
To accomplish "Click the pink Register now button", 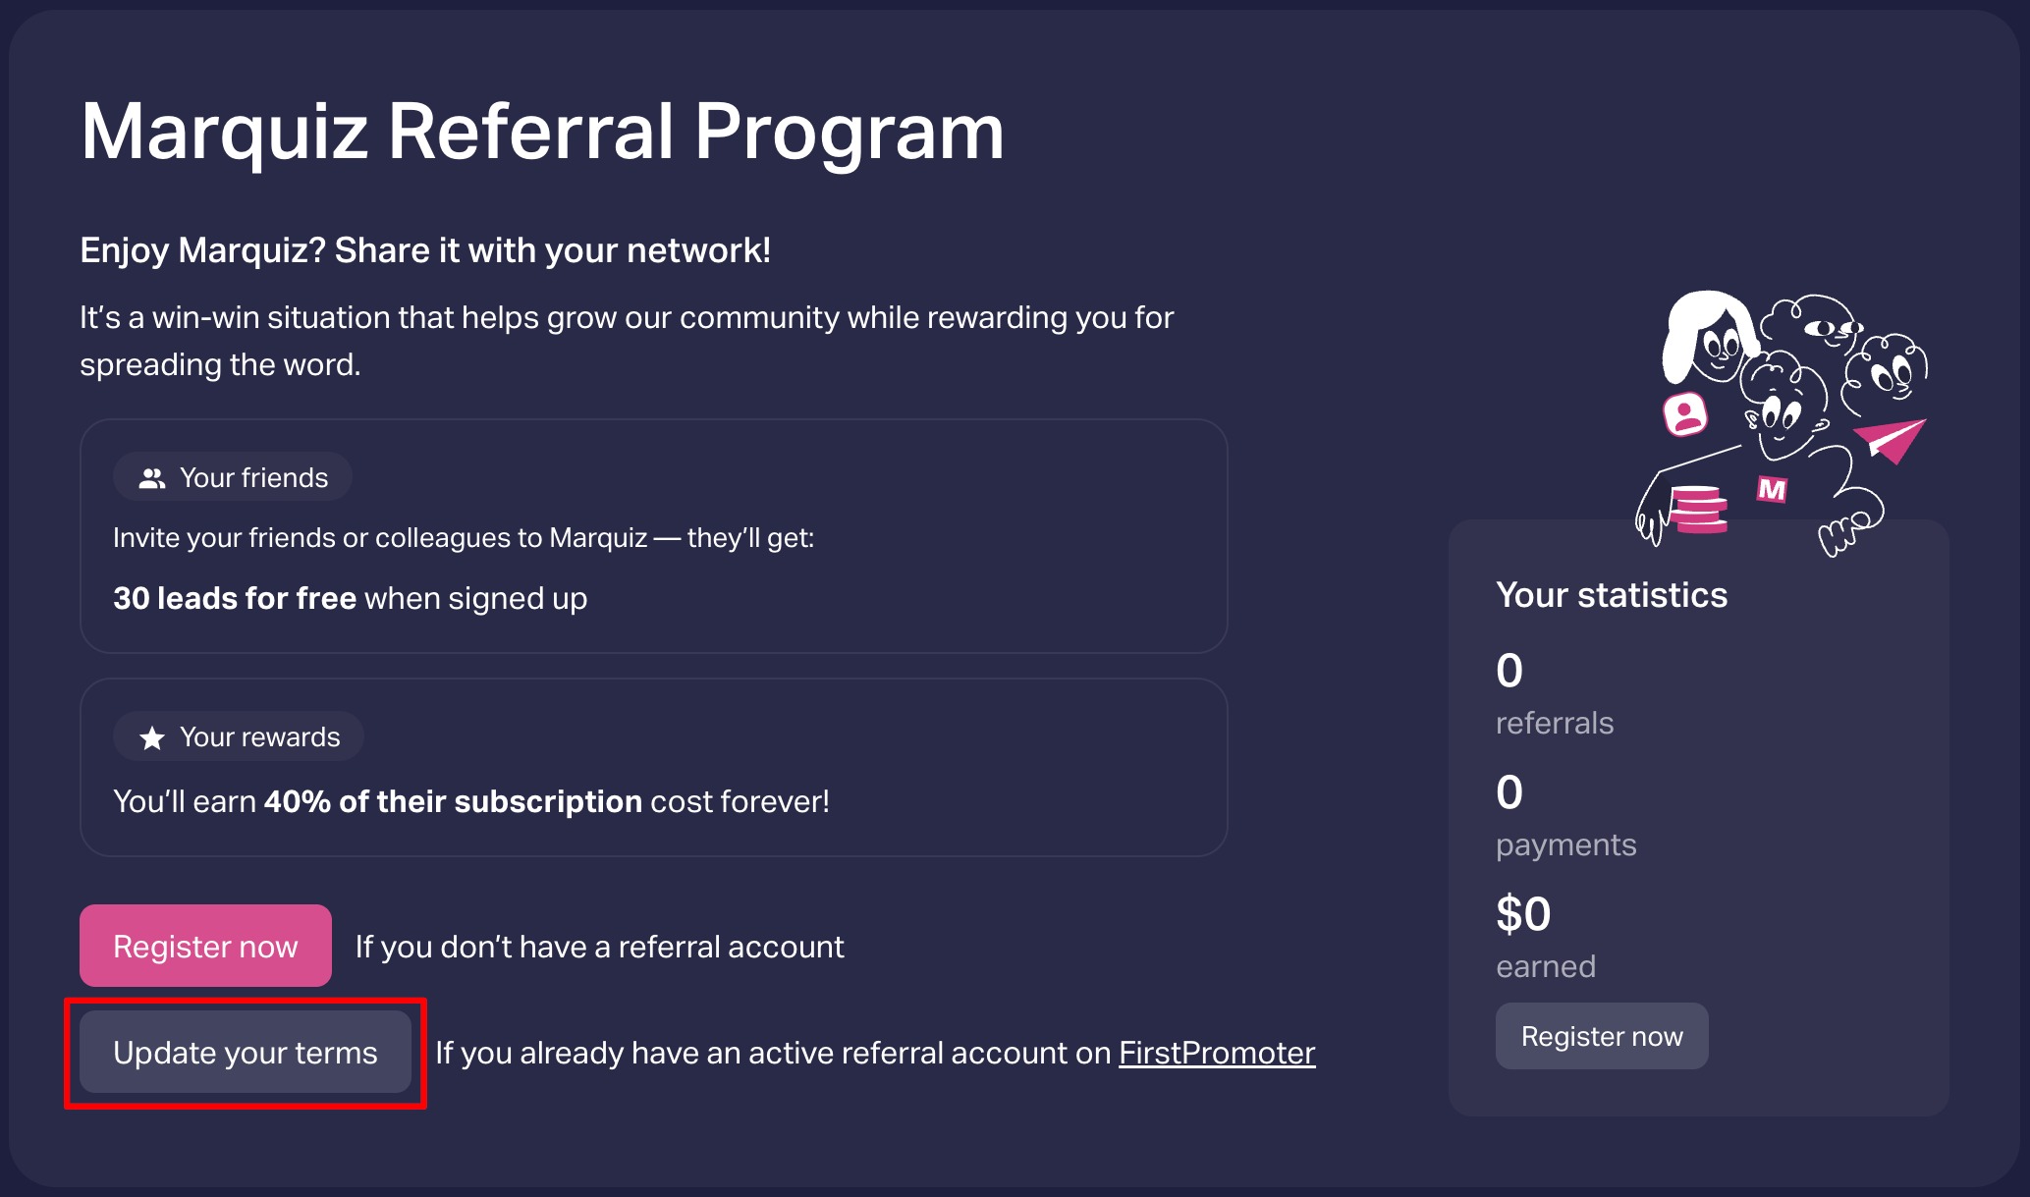I will (205, 946).
